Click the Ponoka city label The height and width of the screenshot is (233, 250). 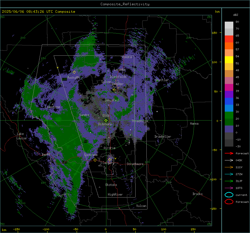click(127, 57)
